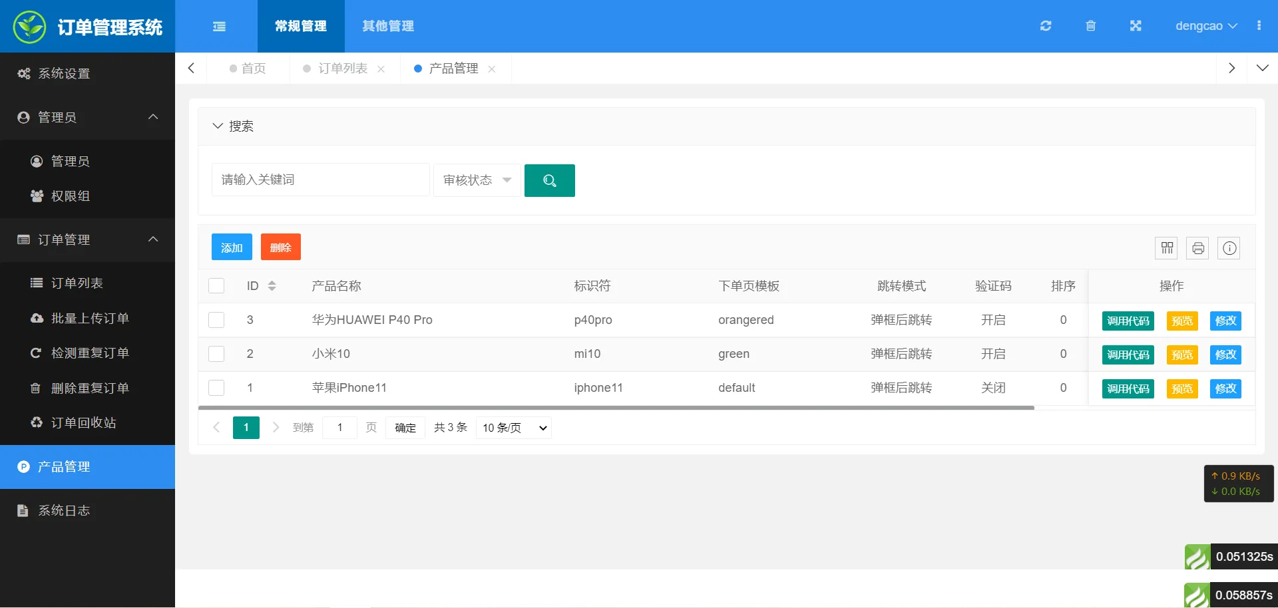
Task: Toggle the select-all checkbox in table header
Action: click(216, 286)
